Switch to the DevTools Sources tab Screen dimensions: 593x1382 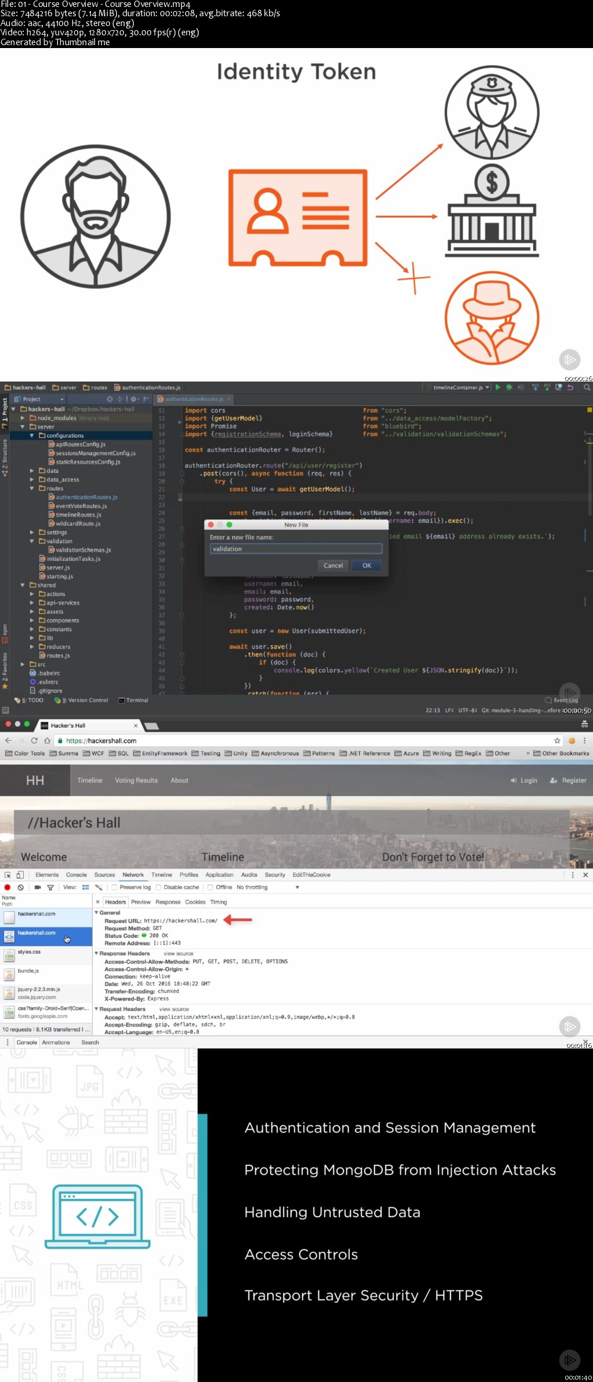[105, 875]
